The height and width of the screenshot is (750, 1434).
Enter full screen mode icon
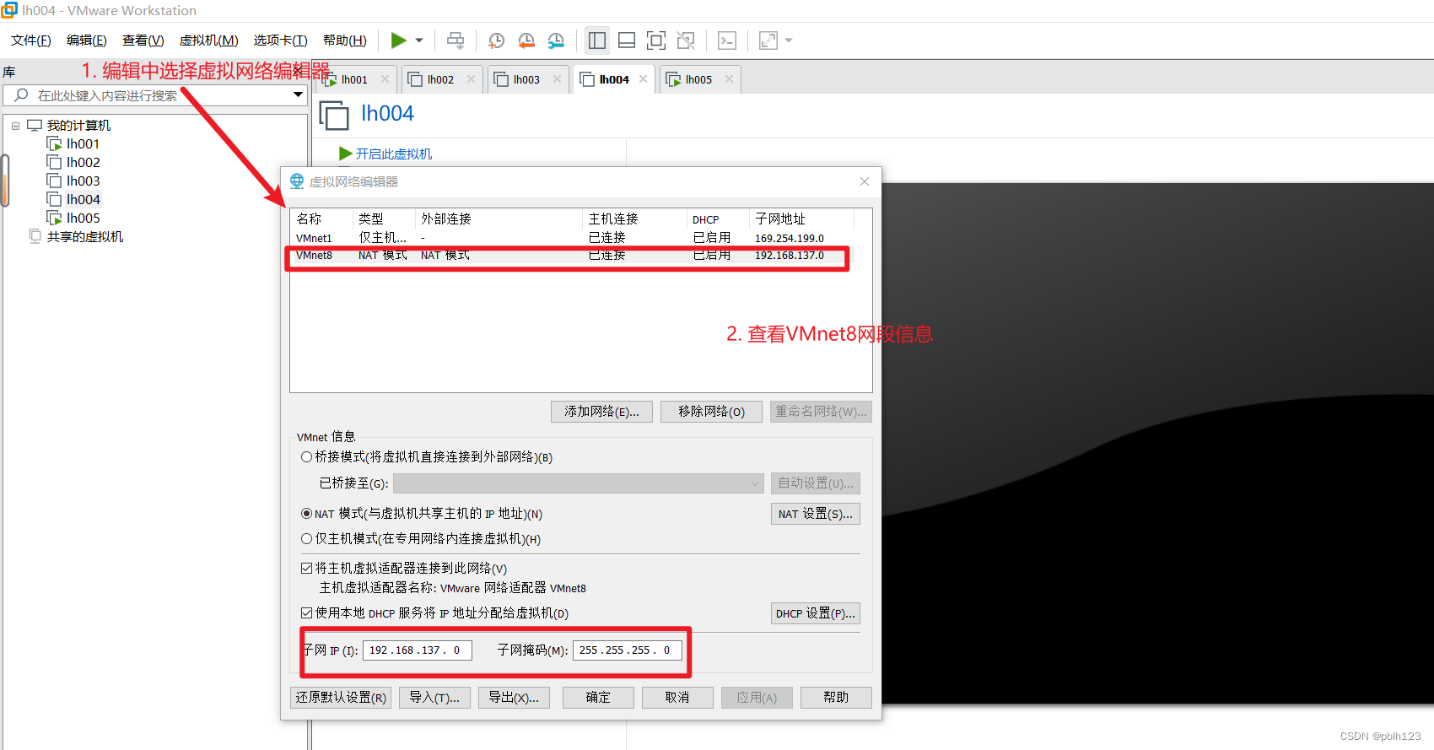click(x=656, y=40)
